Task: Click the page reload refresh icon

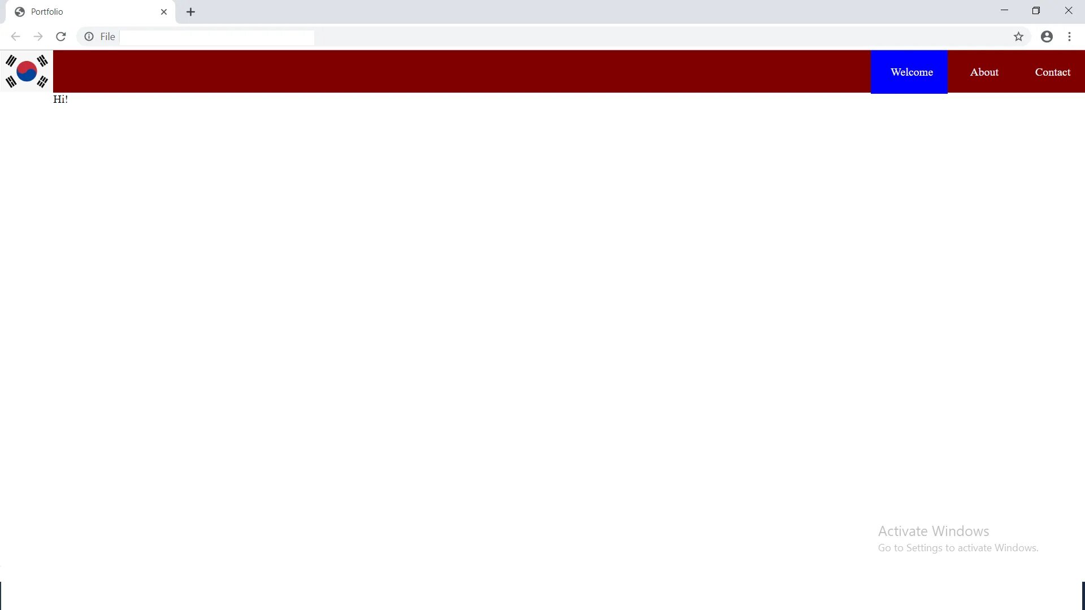Action: 61,37
